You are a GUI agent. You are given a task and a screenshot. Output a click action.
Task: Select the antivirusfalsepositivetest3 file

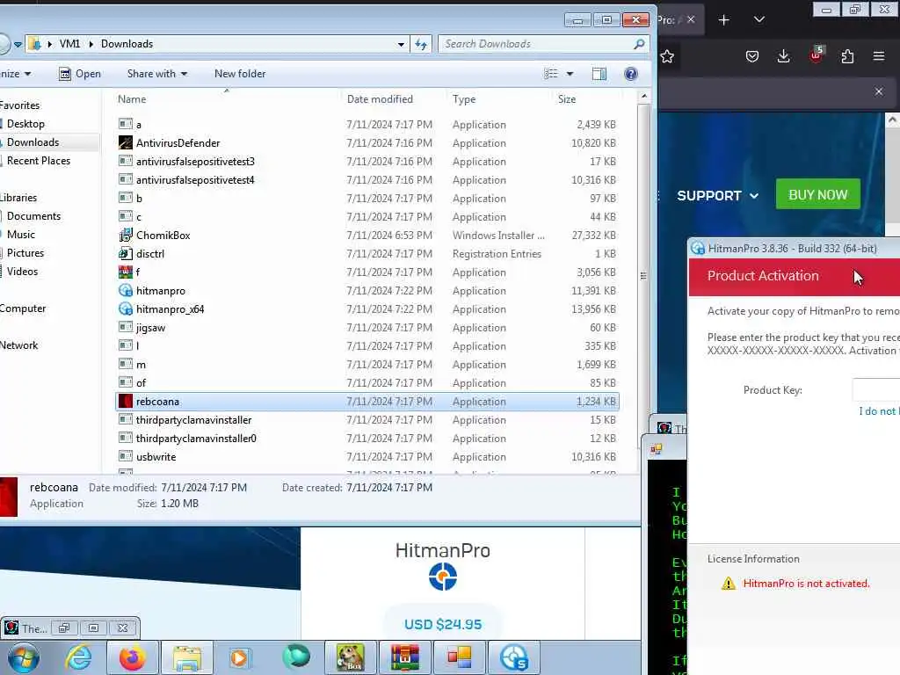[x=195, y=162]
